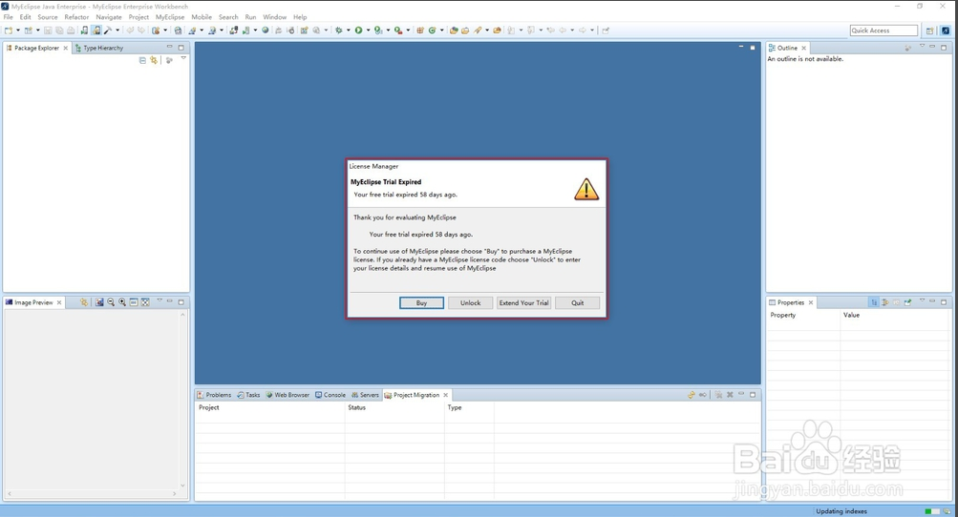
Task: Click the External Tools run icon in toolbar
Action: click(x=397, y=31)
